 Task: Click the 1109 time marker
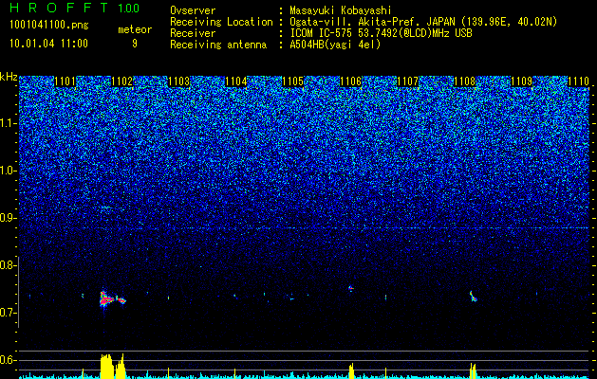522,81
